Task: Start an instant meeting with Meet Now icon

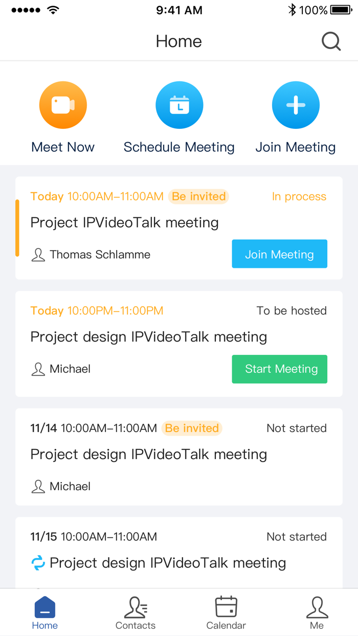Action: click(x=63, y=104)
